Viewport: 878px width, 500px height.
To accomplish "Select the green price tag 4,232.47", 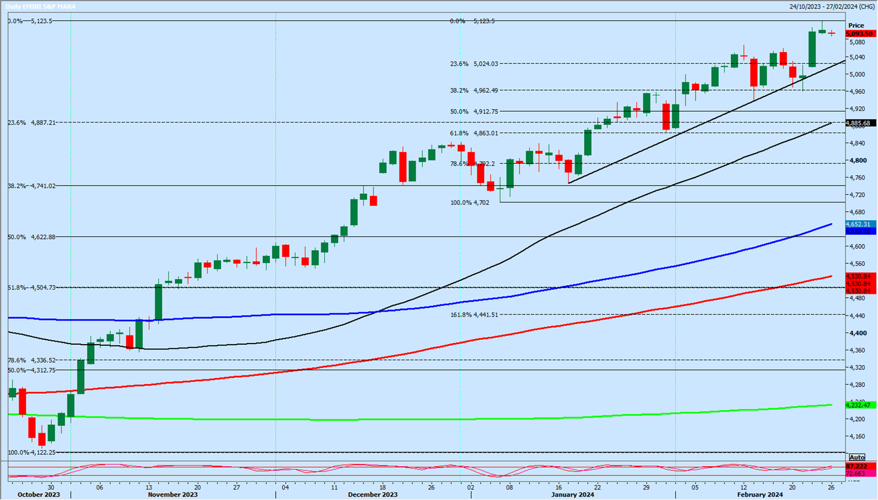I will click(x=860, y=405).
